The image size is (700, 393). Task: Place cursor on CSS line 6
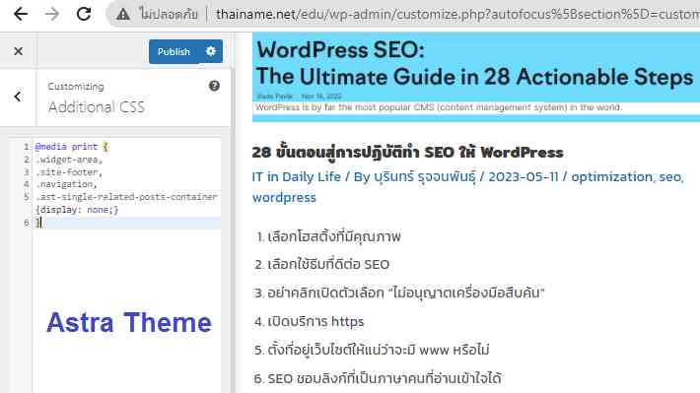(x=127, y=223)
